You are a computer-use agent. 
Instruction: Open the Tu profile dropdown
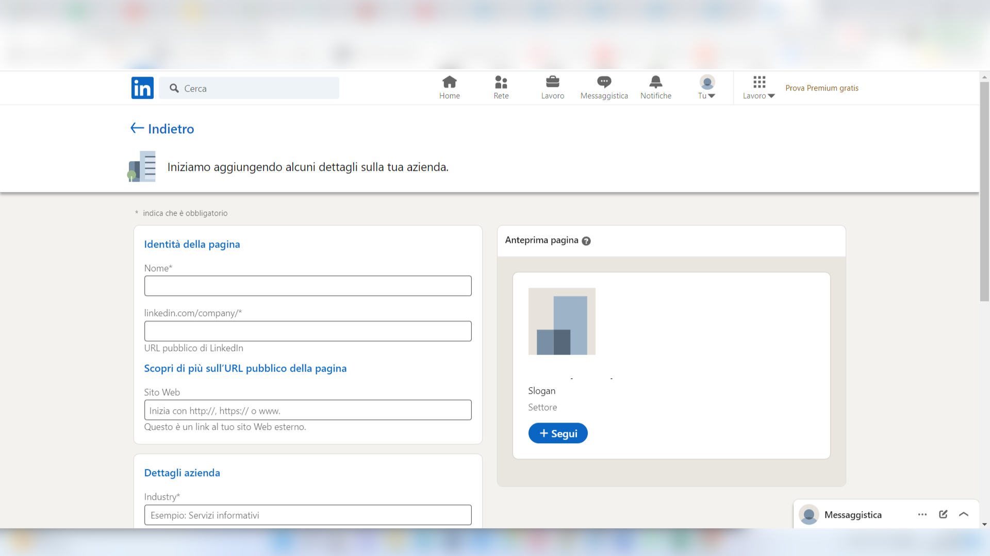coord(707,88)
